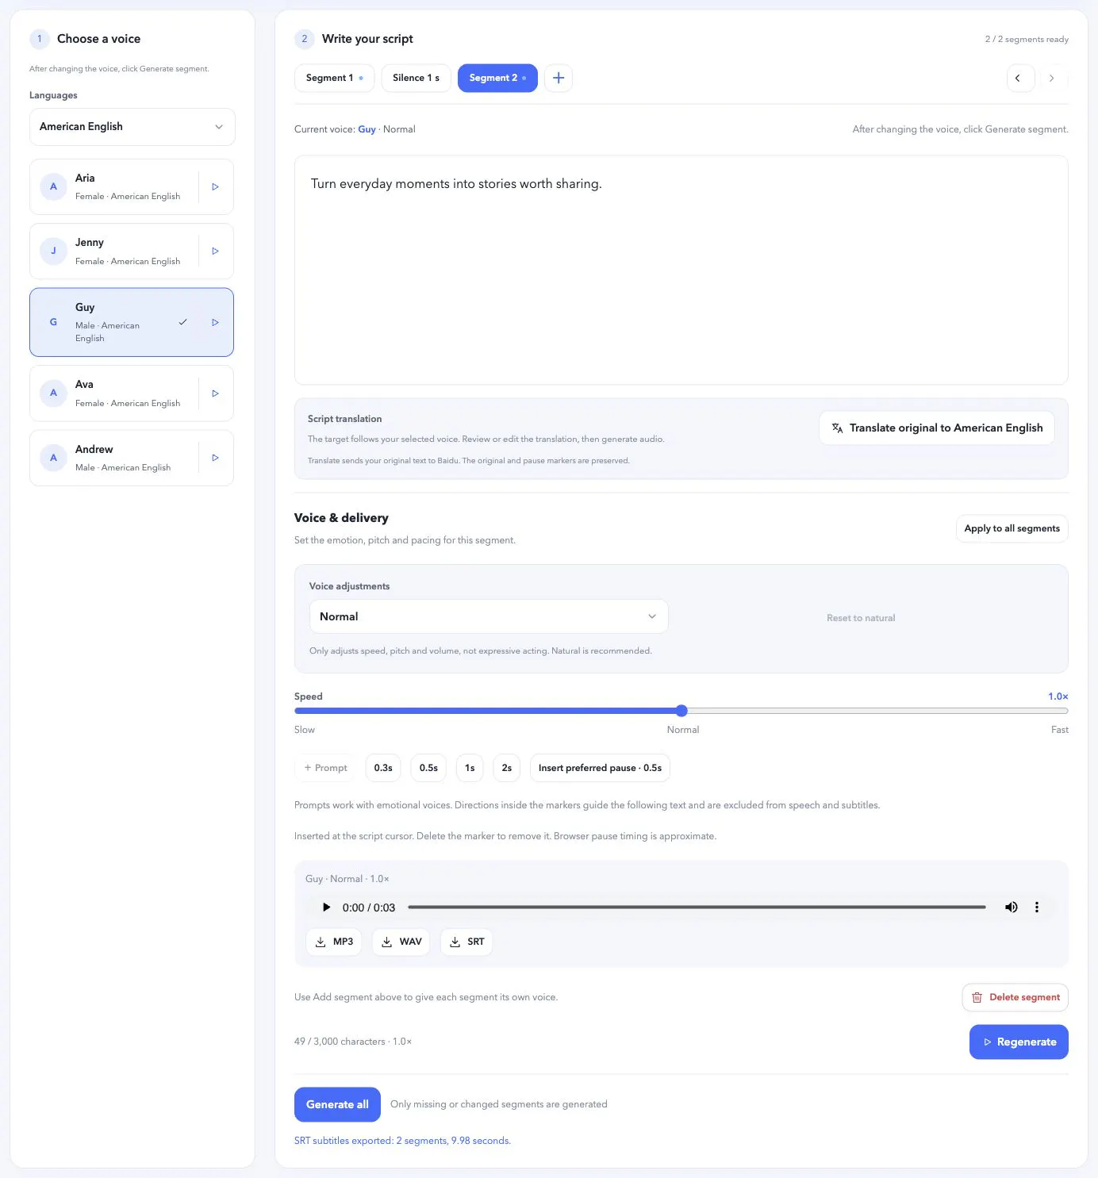Image resolution: width=1098 pixels, height=1178 pixels.
Task: Preview Andrew voice with play icon
Action: pos(215,458)
